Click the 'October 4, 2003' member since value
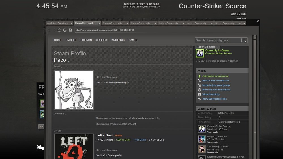This screenshot has width=283, height=159. (x=226, y=113)
